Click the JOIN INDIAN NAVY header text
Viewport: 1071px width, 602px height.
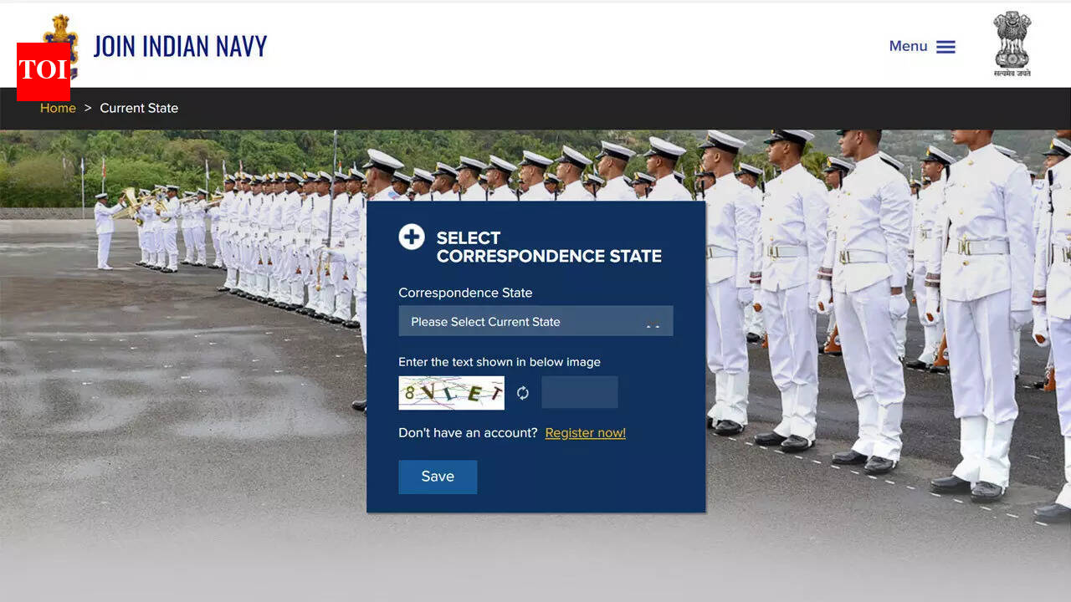point(180,45)
